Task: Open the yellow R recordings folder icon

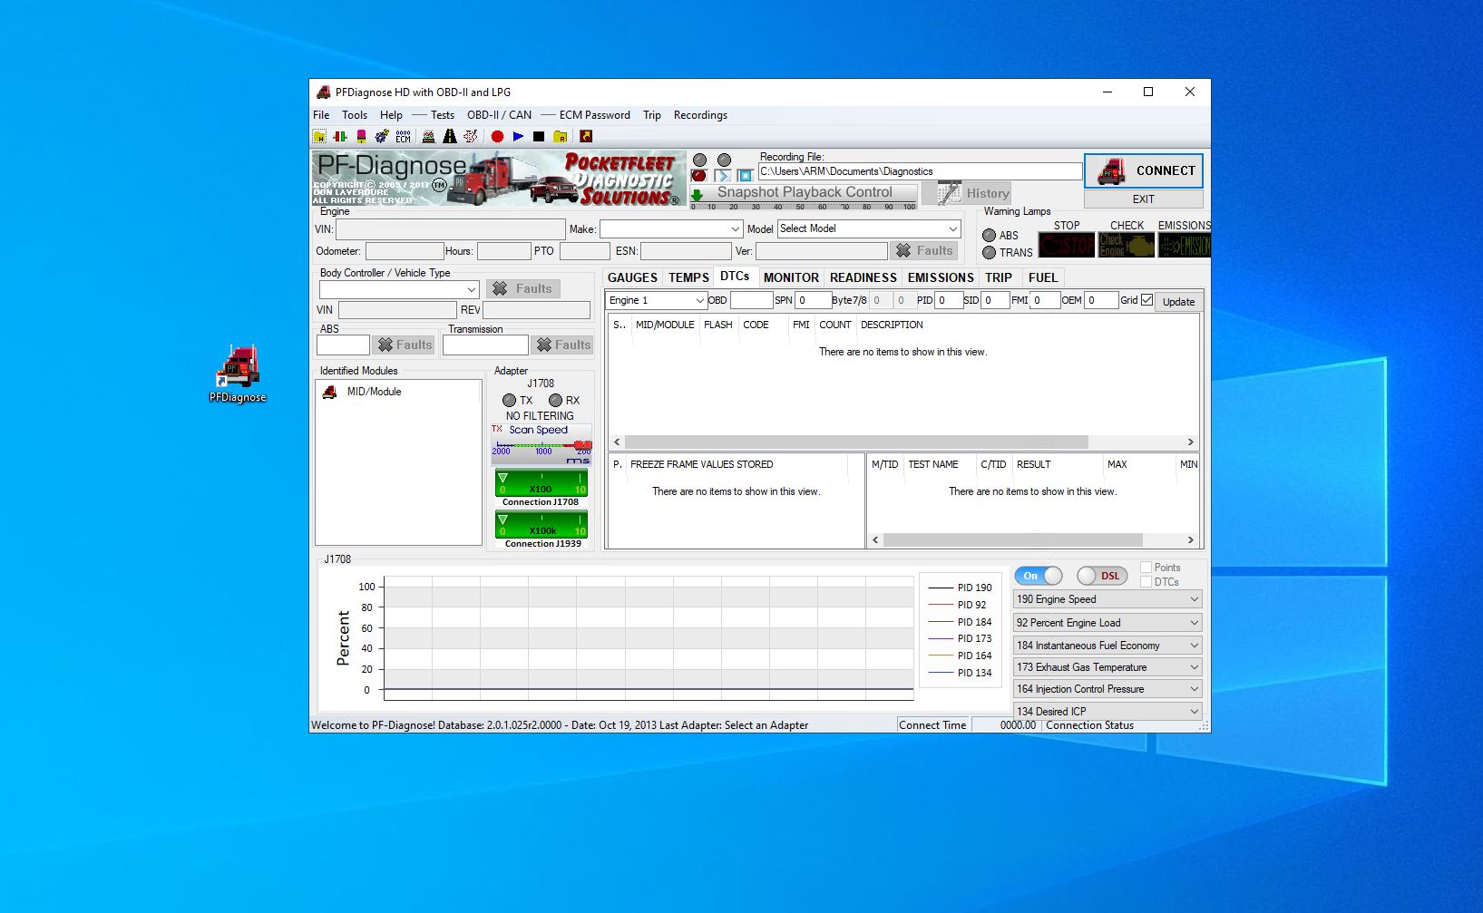Action: pyautogui.click(x=560, y=136)
